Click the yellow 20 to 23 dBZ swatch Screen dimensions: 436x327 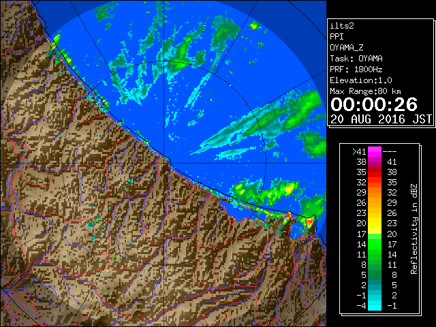pos(374,223)
